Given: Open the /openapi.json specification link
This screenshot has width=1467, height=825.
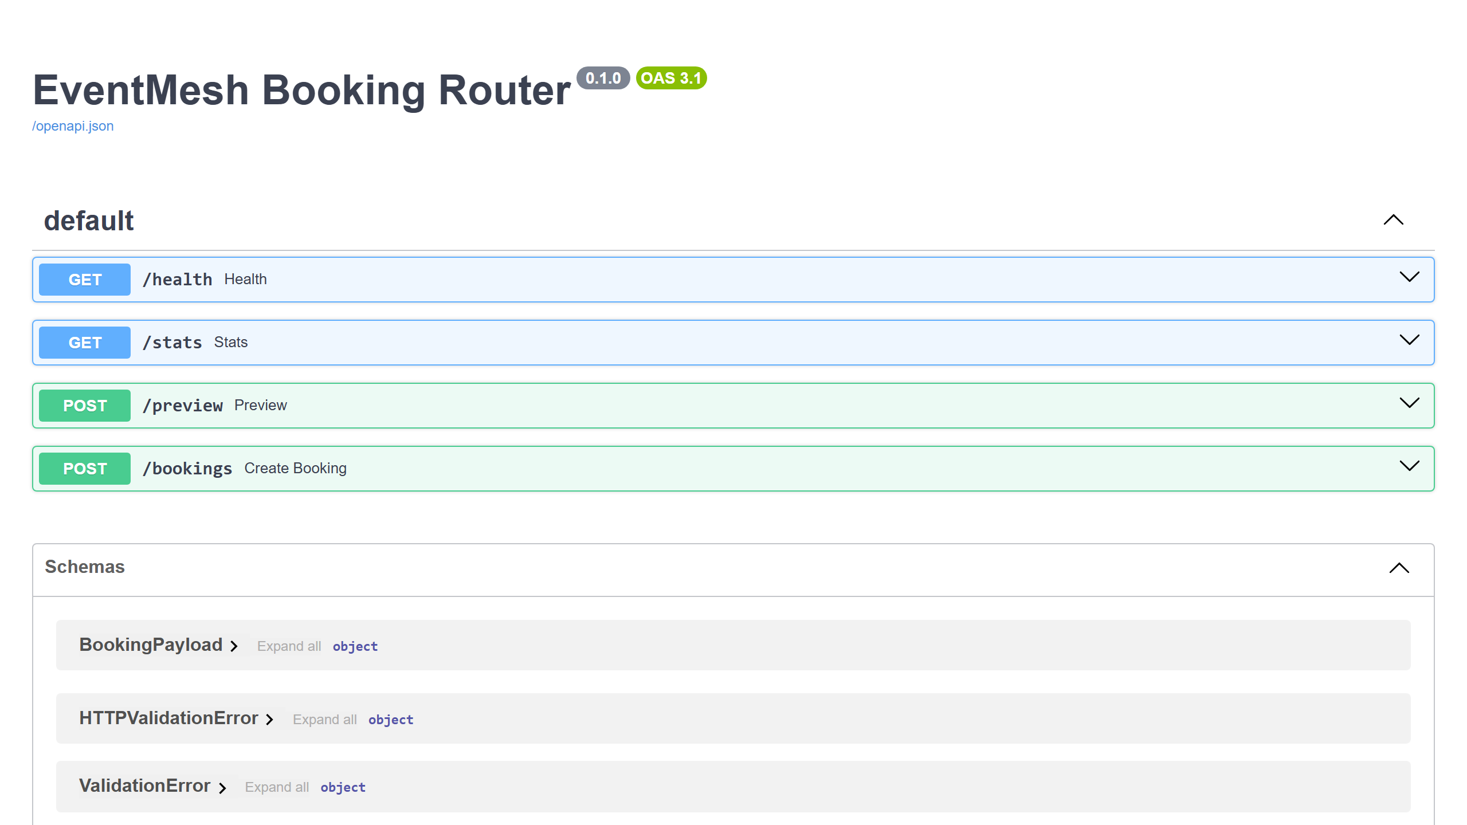Looking at the screenshot, I should click(73, 125).
